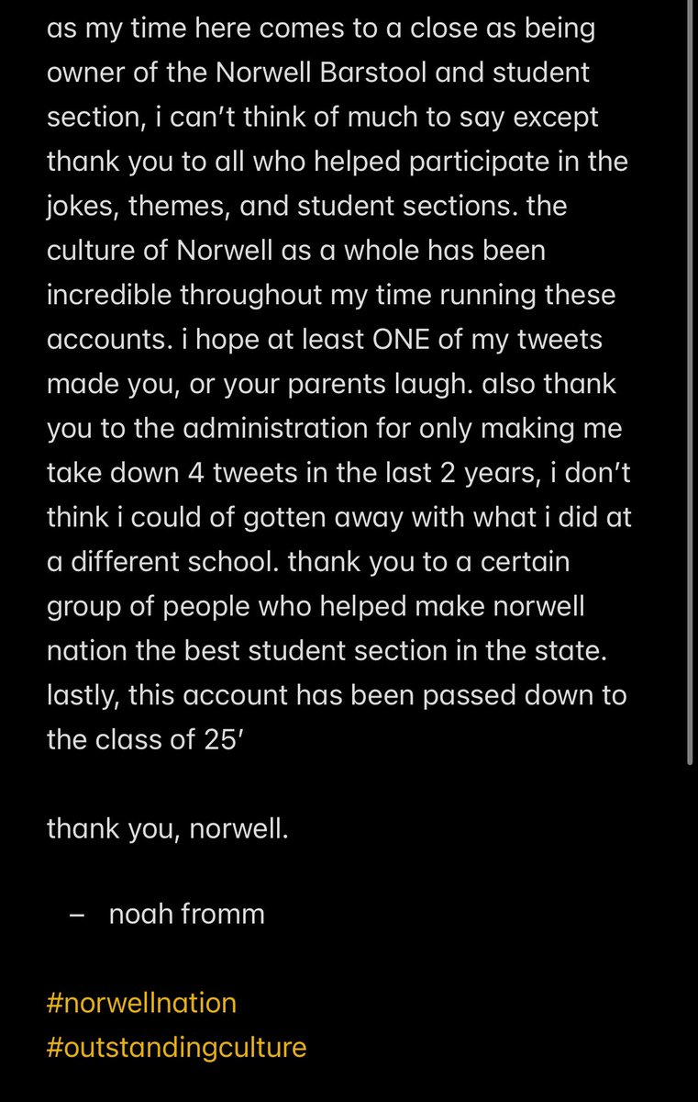Place cursor on the 'noah fromm' signature
Viewport: 698px width, 1102px height.
pyautogui.click(x=186, y=914)
